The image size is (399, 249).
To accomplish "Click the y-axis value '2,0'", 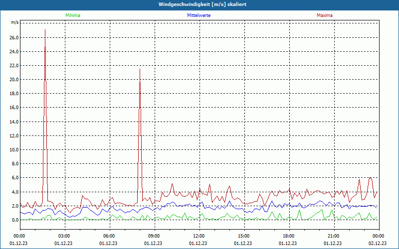I will [15, 206].
